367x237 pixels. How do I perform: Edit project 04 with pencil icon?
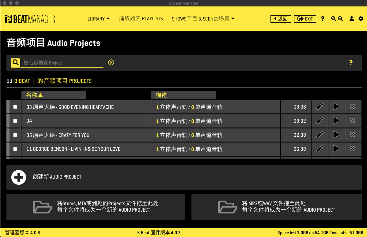tap(320, 121)
